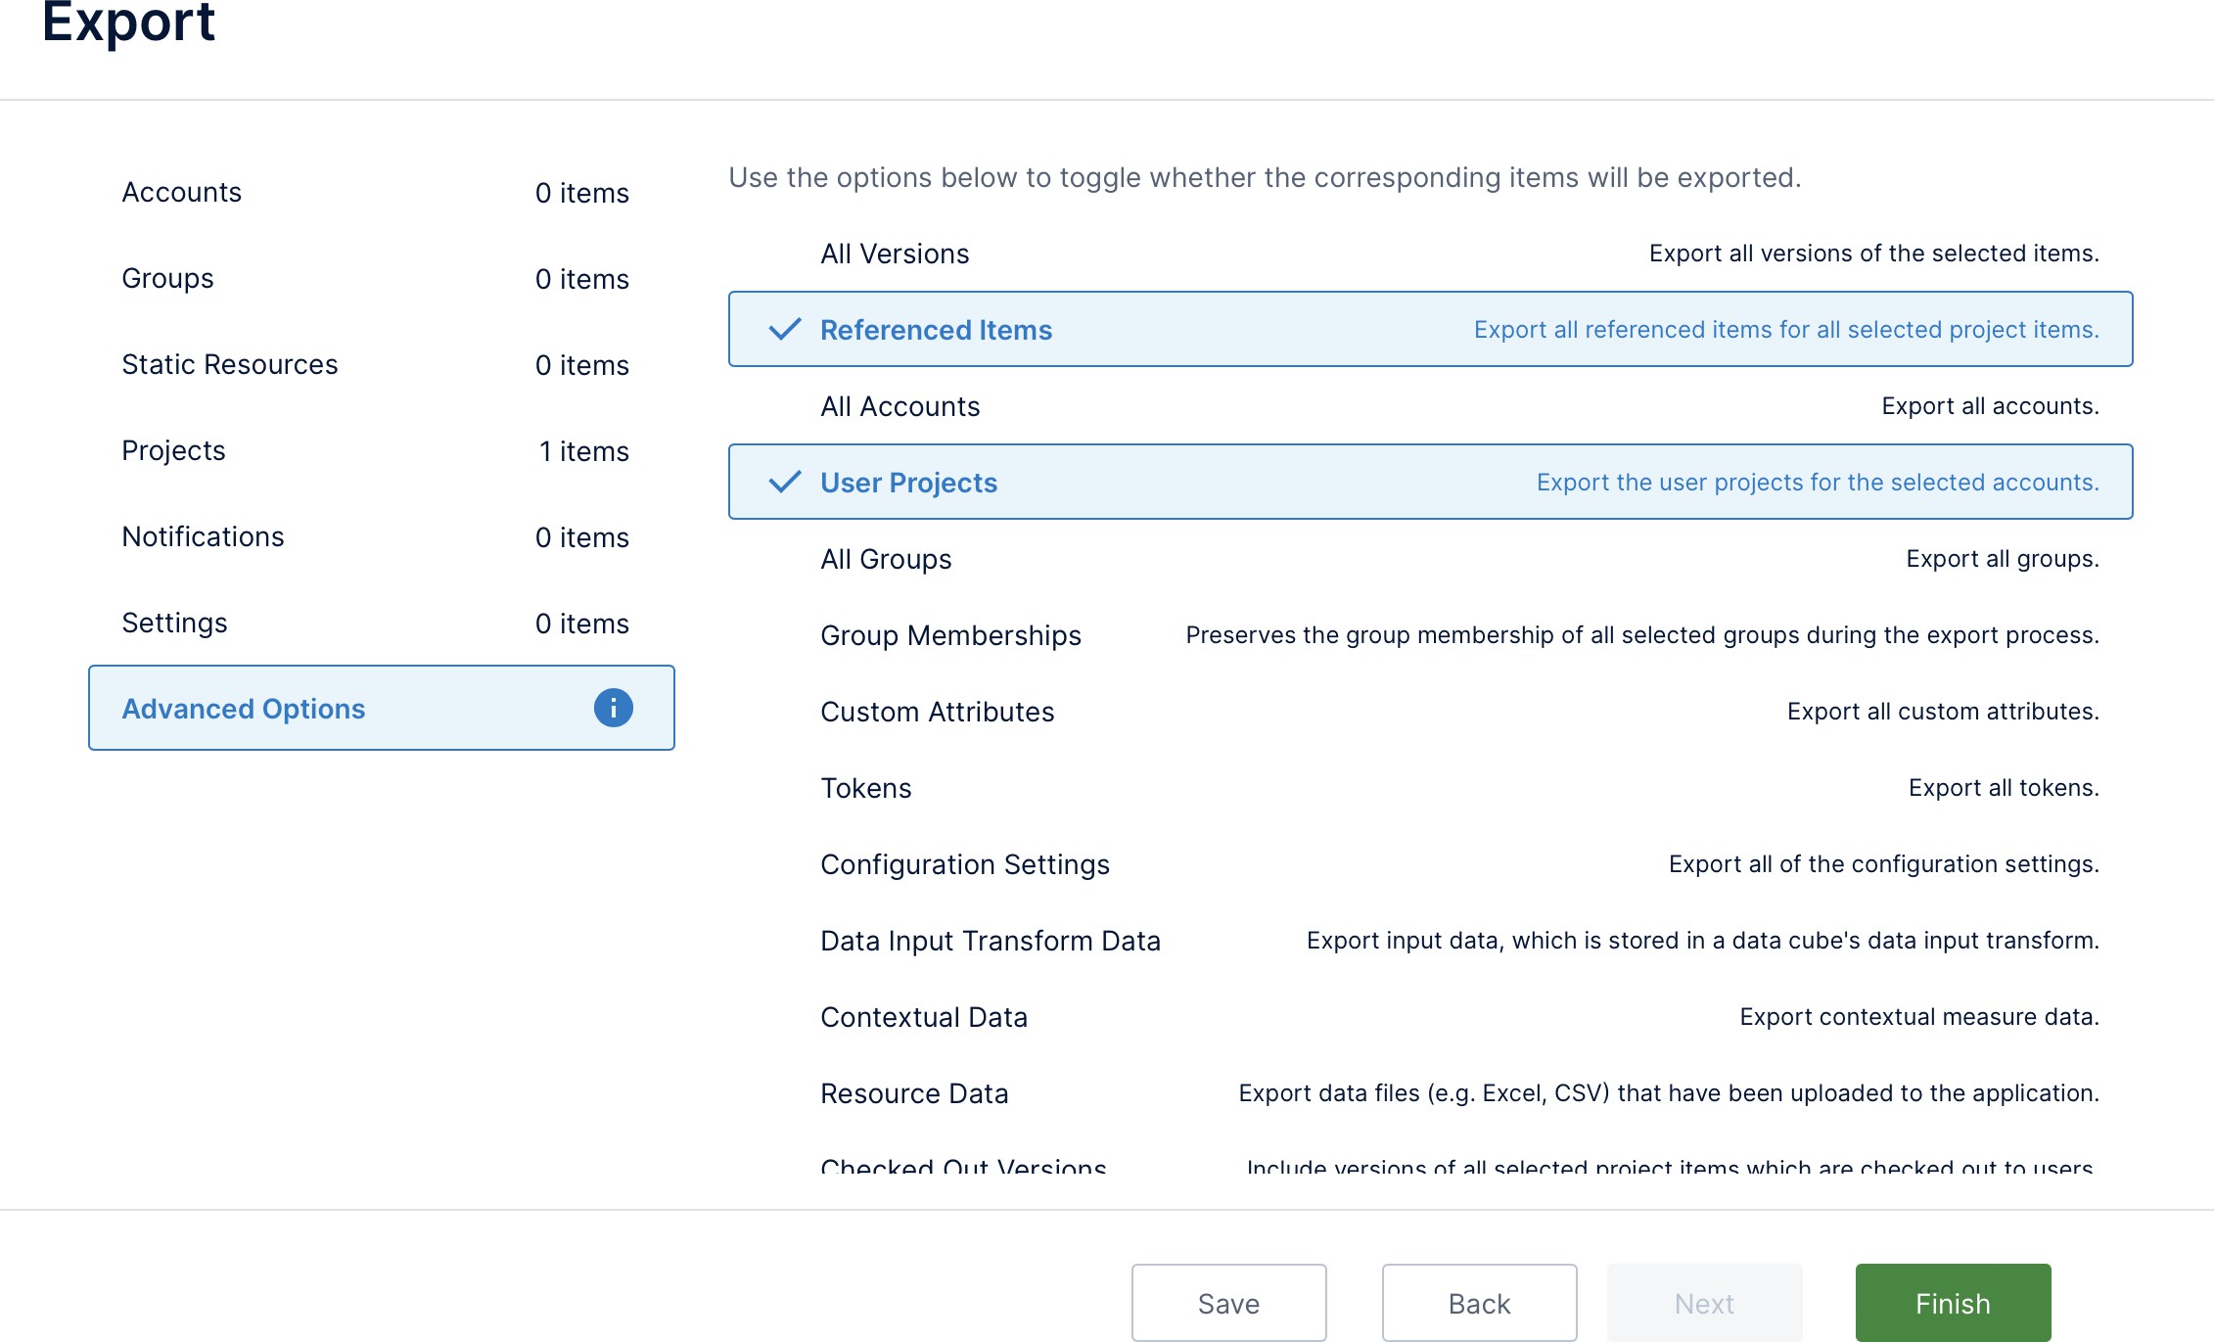Enable the All Versions export option
2214x1342 pixels.
[895, 254]
